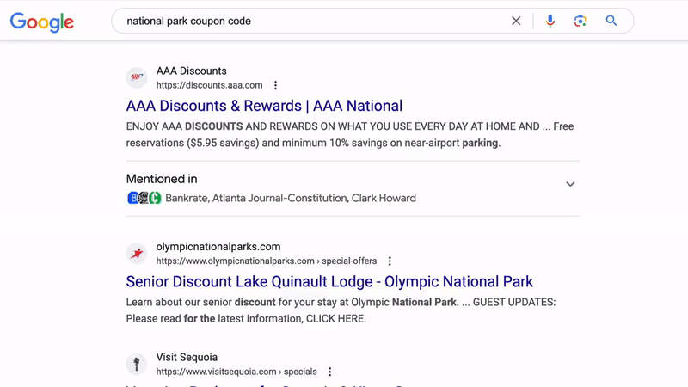Open AAA Discounts & Rewards link
This screenshot has width=688, height=387.
[264, 107]
